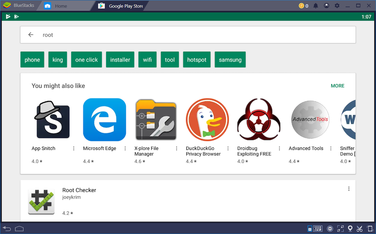Open the Advanced Tools app icon

310,120
